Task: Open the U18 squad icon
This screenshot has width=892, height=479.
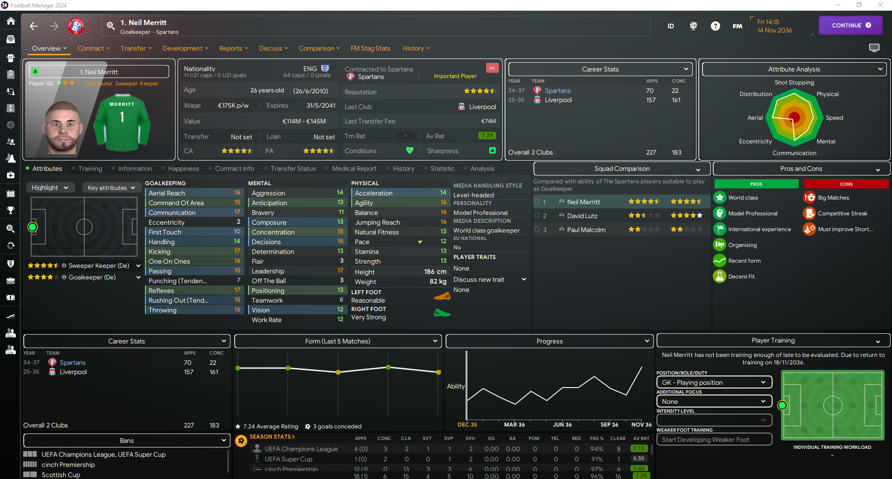Action: click(11, 350)
